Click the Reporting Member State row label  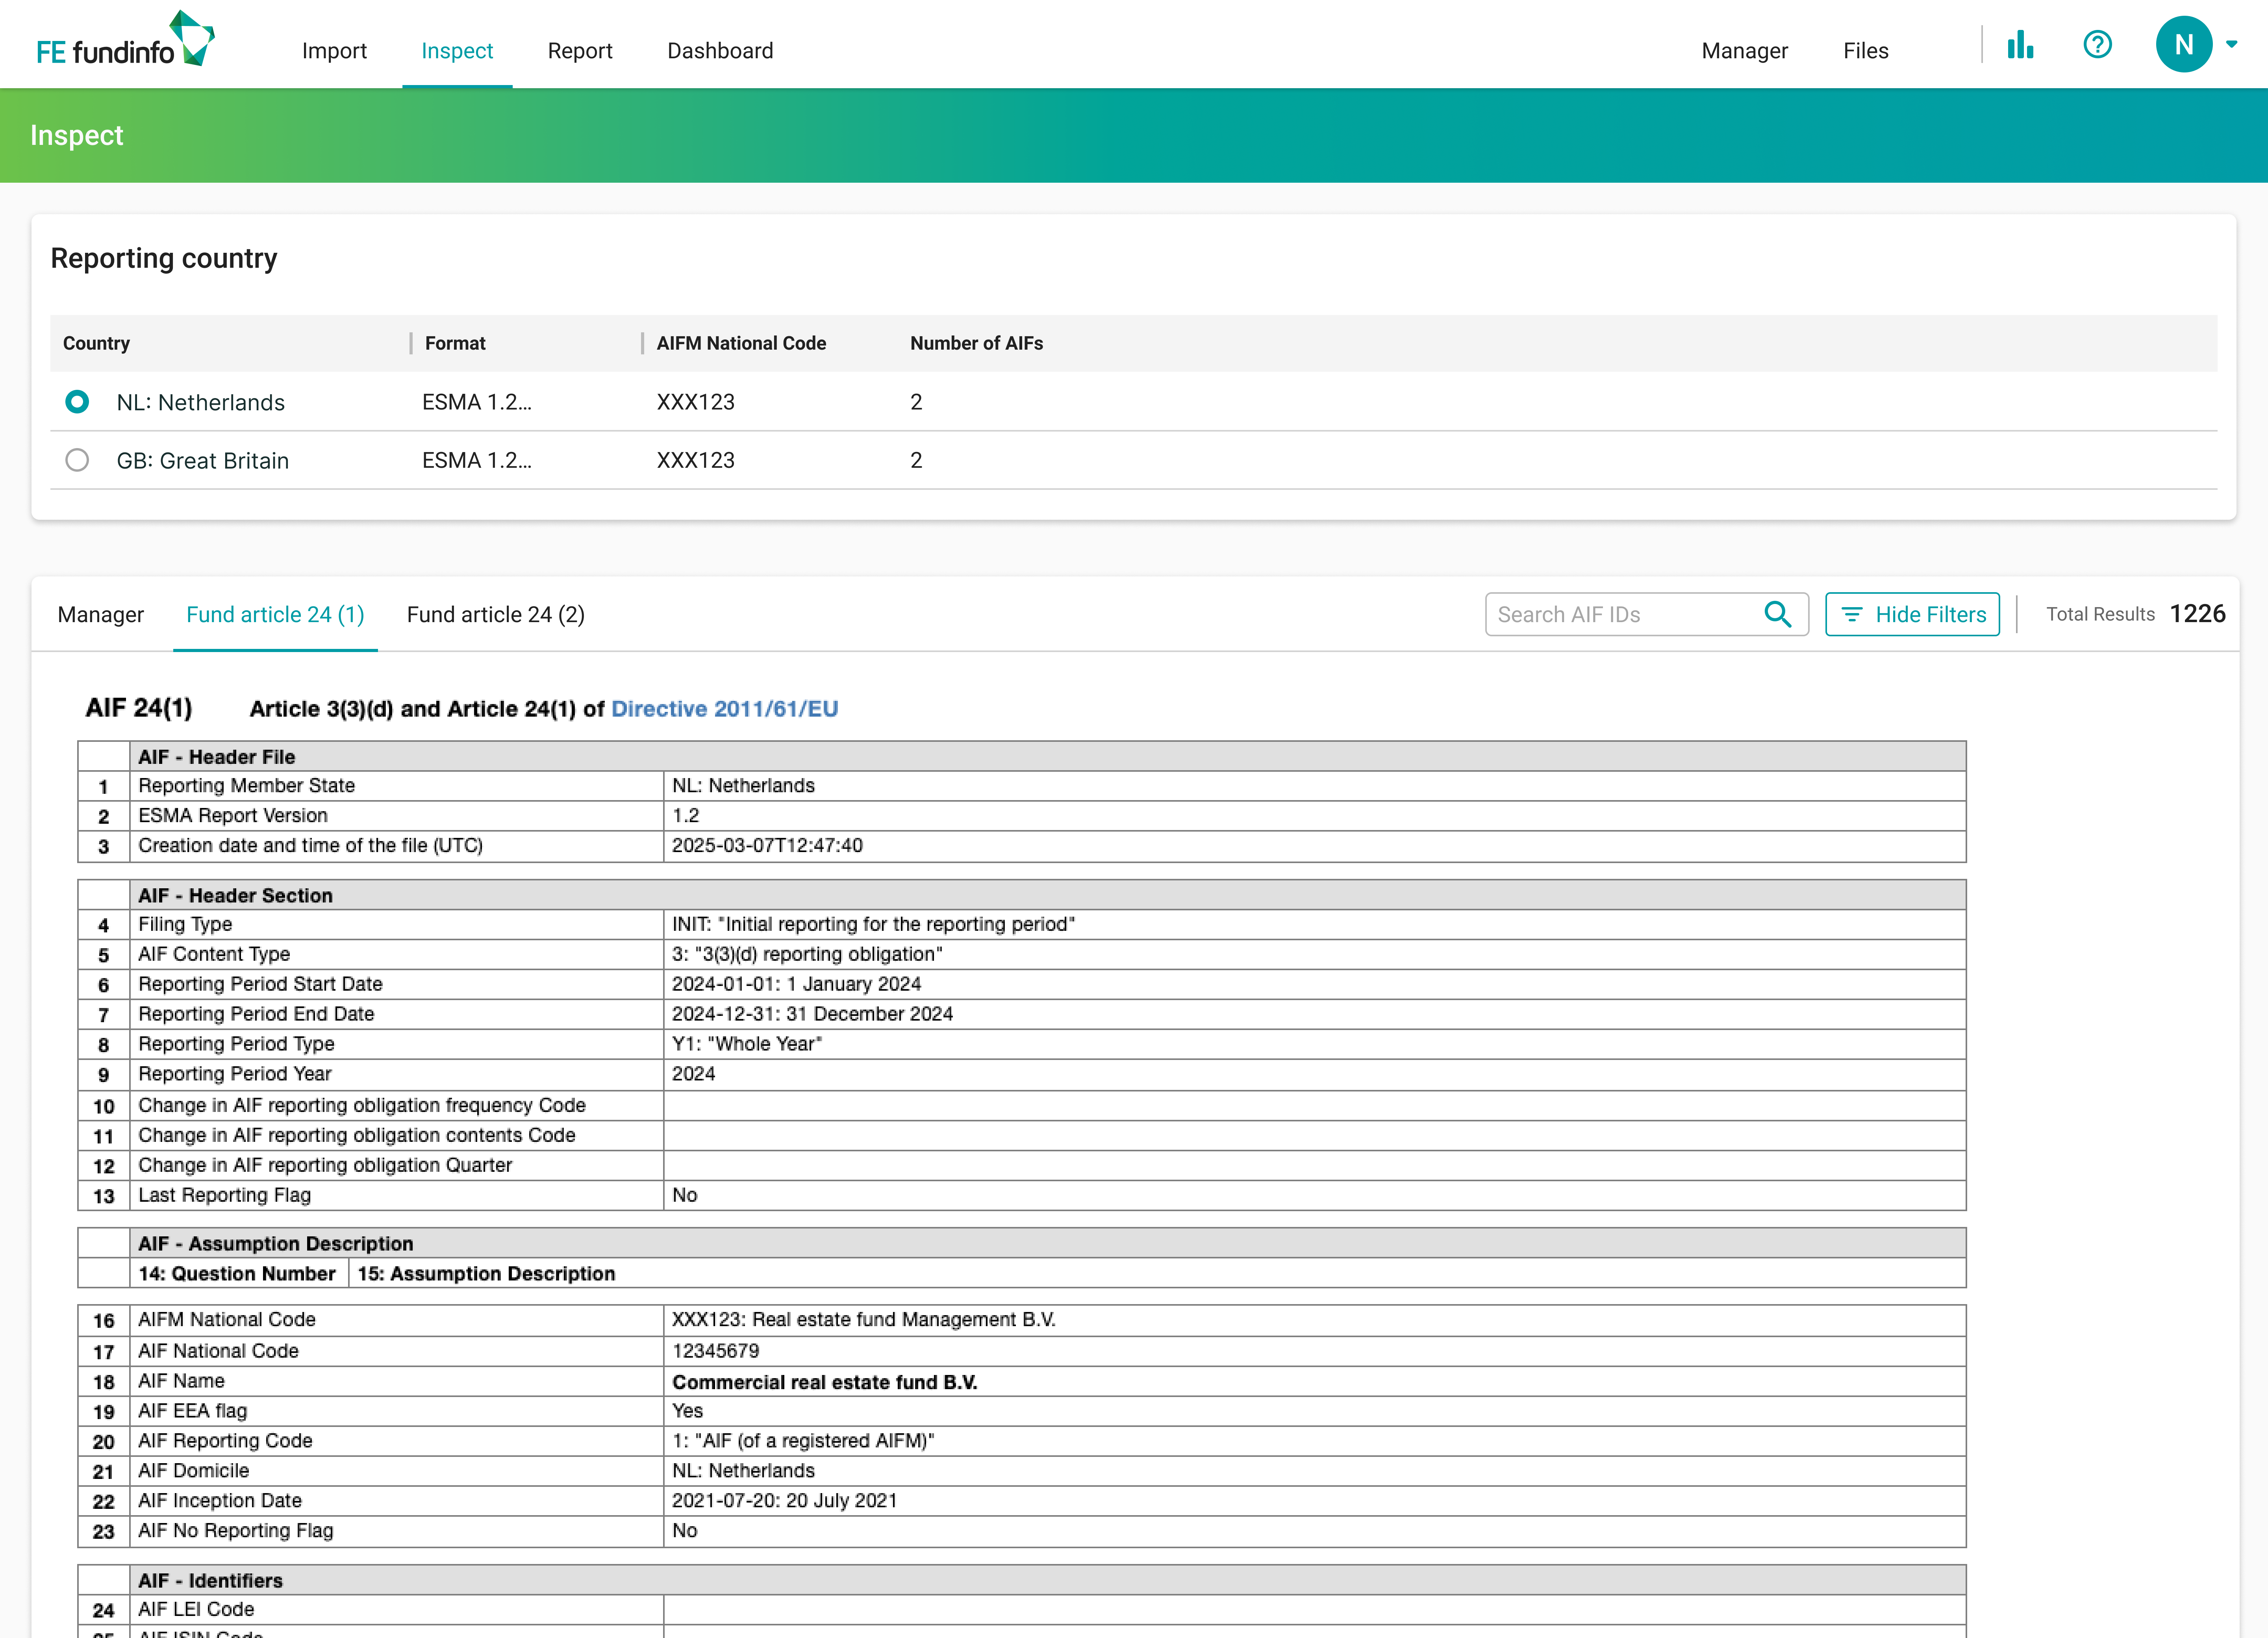(247, 786)
